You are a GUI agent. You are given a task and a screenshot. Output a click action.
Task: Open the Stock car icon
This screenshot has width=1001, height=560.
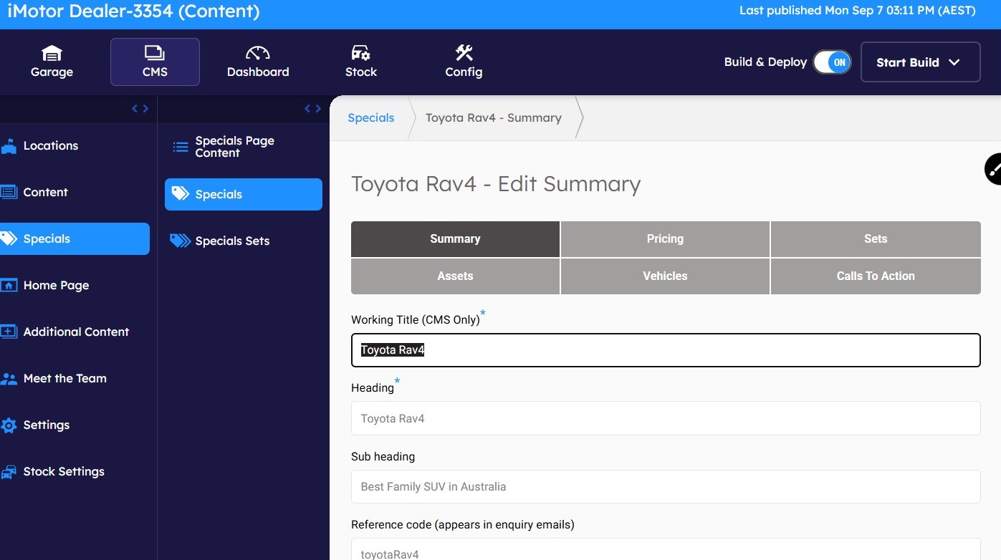click(x=360, y=53)
